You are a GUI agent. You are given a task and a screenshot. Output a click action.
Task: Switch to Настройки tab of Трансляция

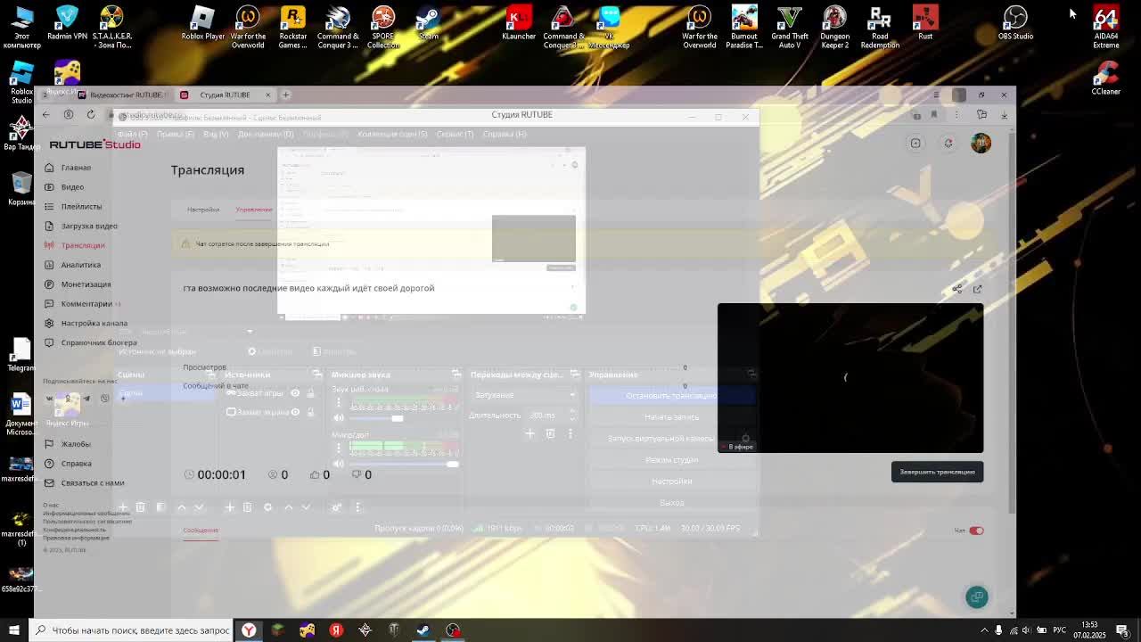(x=203, y=210)
